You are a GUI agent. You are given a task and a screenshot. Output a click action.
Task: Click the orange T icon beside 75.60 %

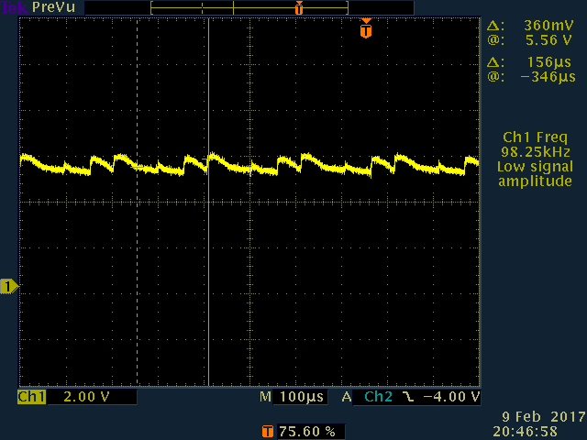267,432
